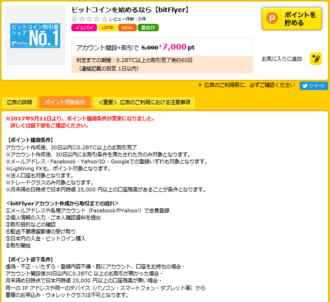This screenshot has width=330, height=302.
Task: Click the orange NEW tag badge
Action: [x=127, y=28]
